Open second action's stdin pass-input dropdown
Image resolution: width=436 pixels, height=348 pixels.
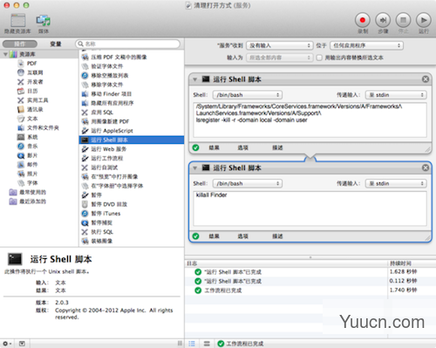[x=396, y=183]
